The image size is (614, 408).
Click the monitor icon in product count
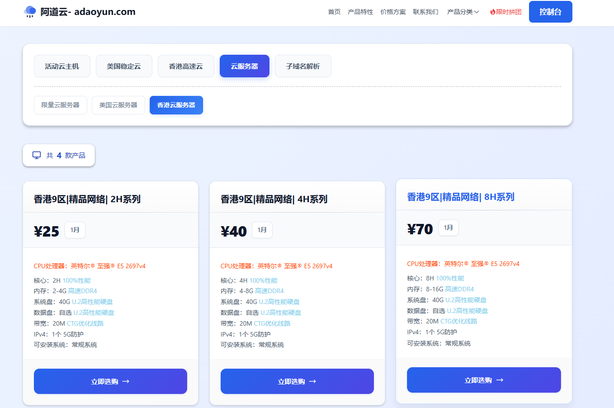(x=37, y=155)
